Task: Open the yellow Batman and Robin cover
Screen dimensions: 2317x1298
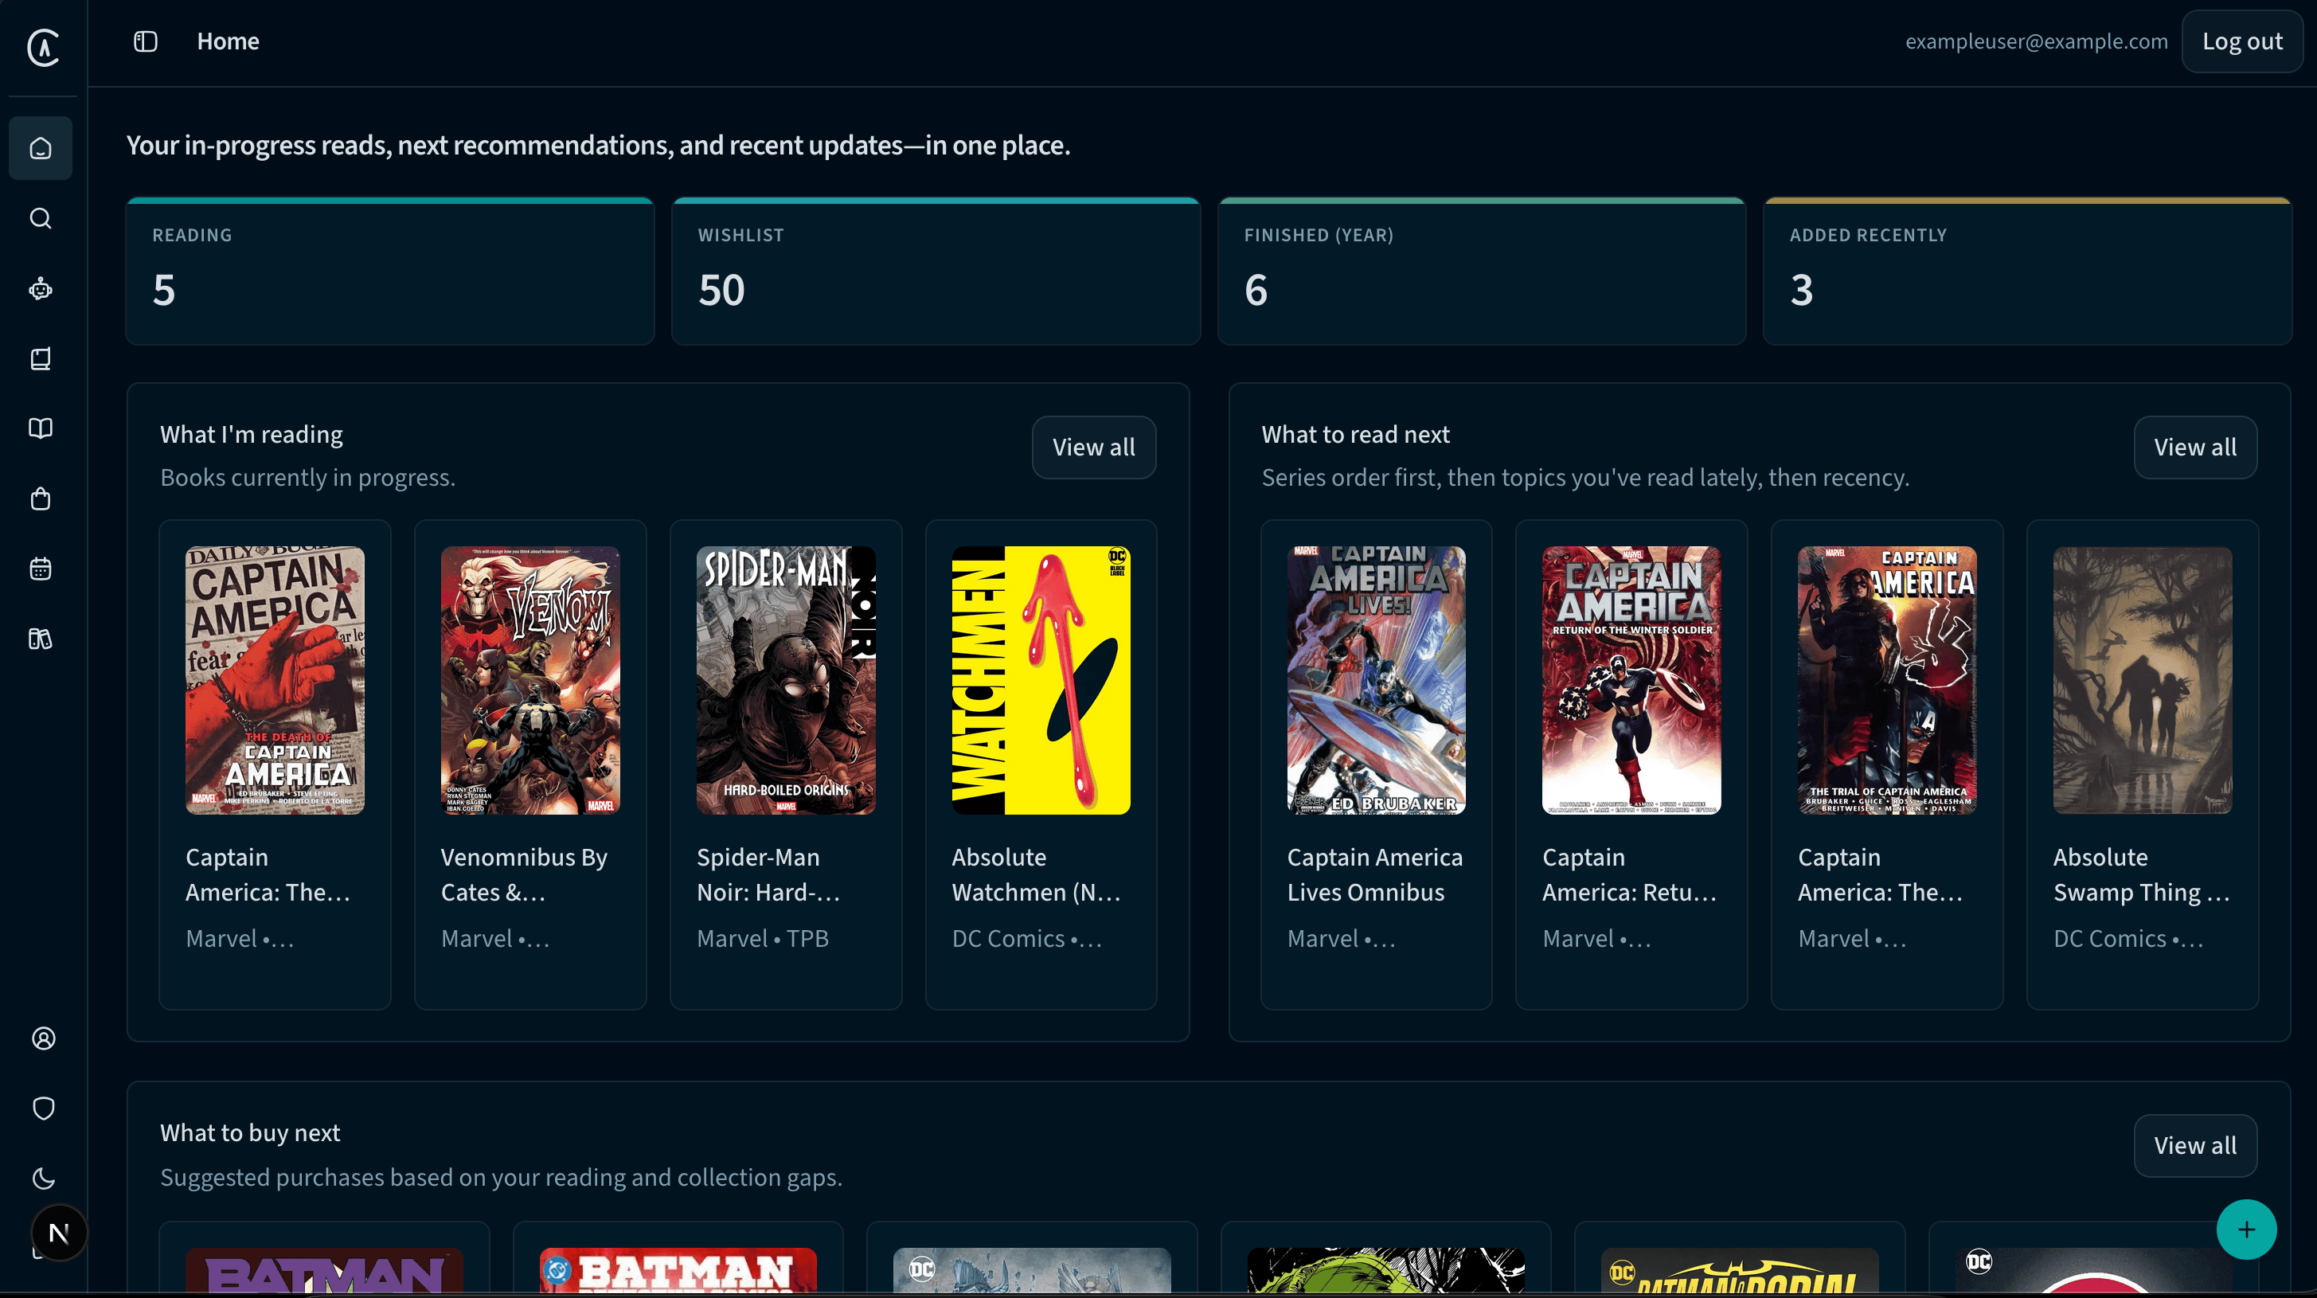Action: 1740,1270
